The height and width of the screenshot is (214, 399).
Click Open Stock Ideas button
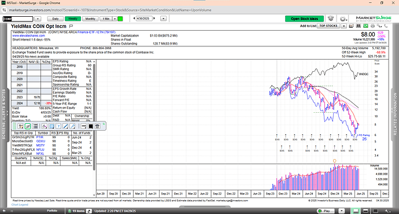click(x=304, y=19)
